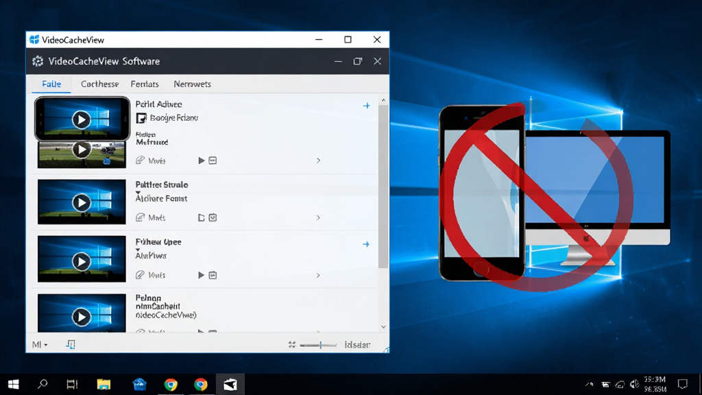Click the scrollbar down arrow in the list
Screen dimensions: 702x395
[383, 327]
